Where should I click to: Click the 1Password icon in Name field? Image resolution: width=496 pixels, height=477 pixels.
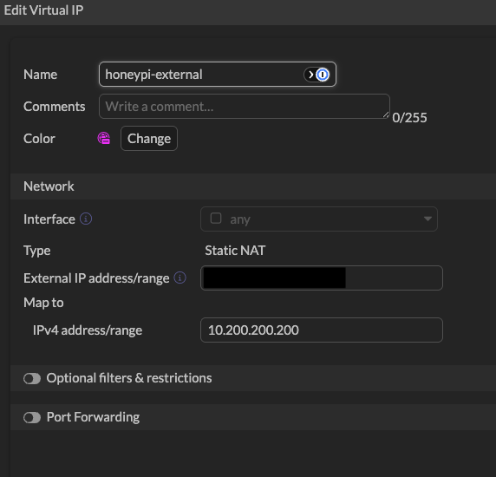point(323,75)
